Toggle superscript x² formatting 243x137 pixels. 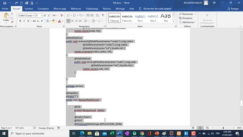click(42, 21)
